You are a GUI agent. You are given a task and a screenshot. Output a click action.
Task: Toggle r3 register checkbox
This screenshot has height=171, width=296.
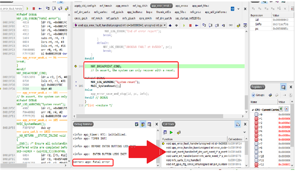[x=256, y=127]
